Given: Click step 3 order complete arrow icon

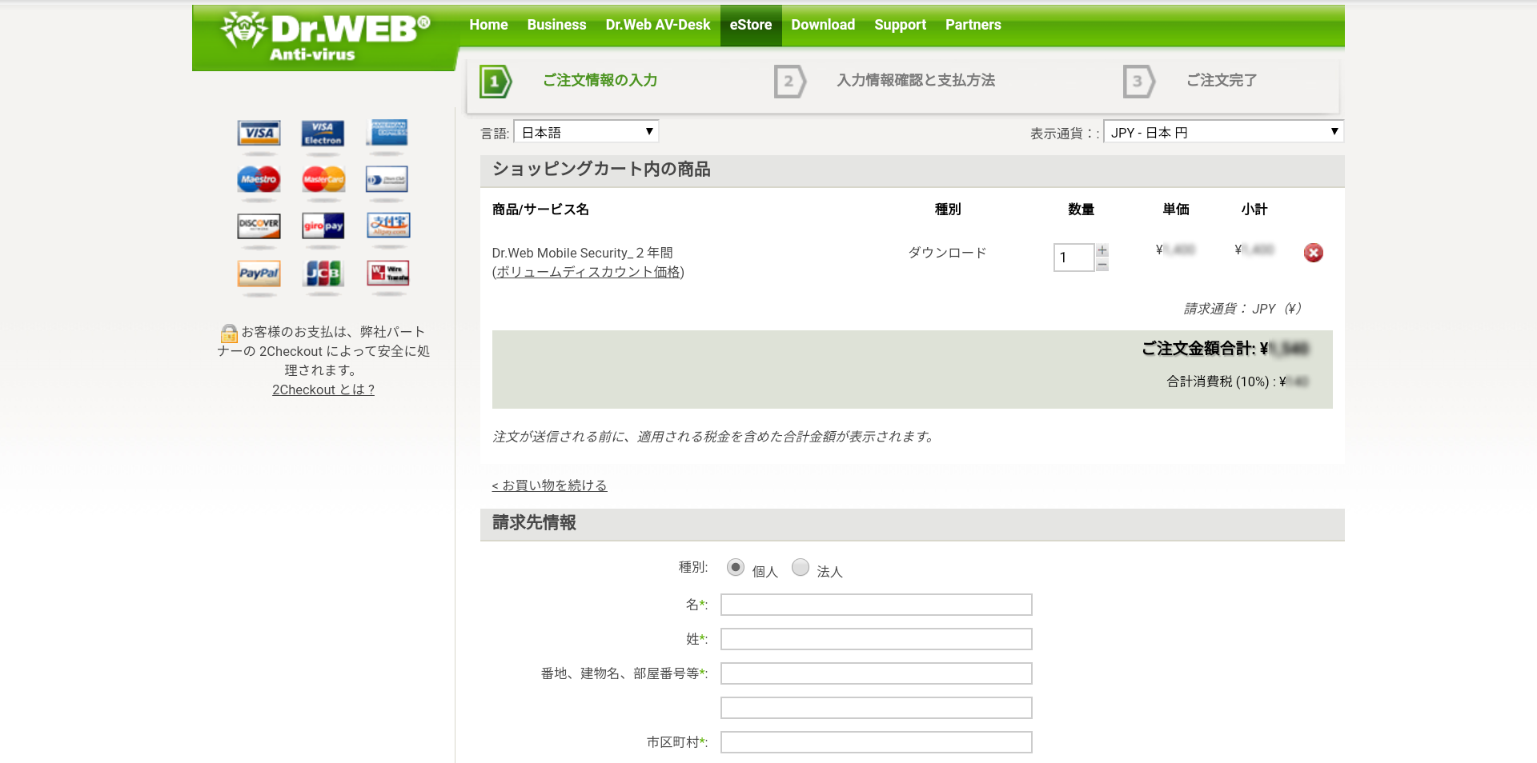Looking at the screenshot, I should pos(1138,81).
